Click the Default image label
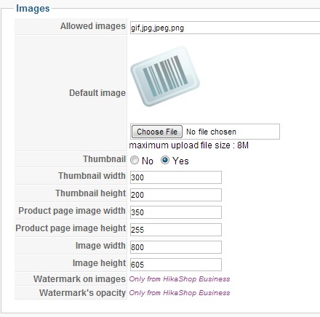Screen dimensions: 320x317 pyautogui.click(x=97, y=93)
